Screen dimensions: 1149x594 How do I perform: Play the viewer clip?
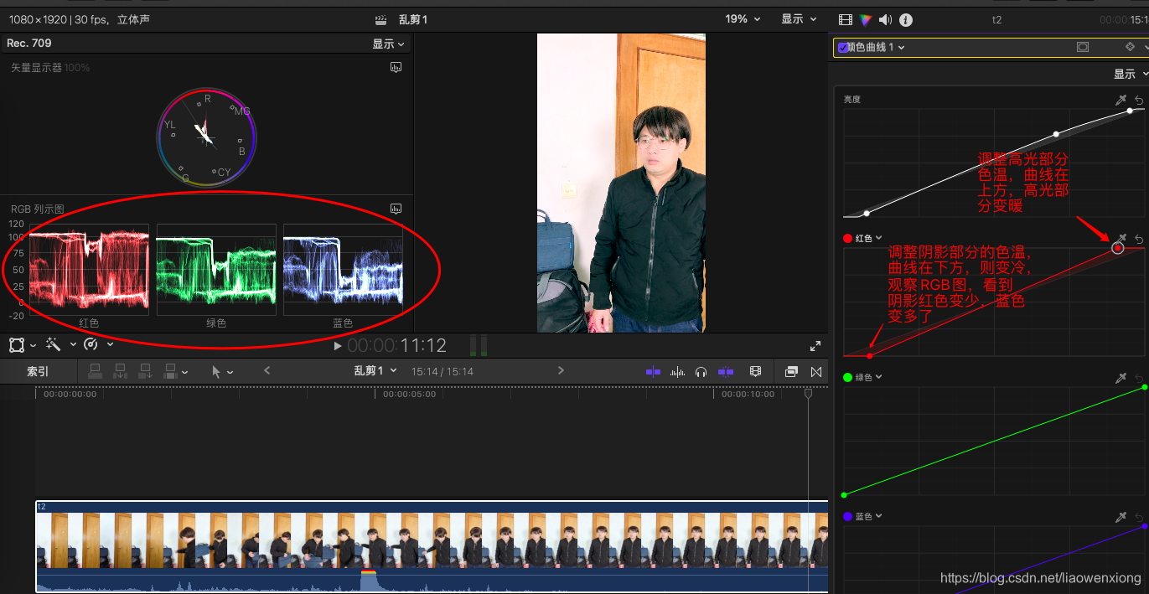[x=337, y=345]
